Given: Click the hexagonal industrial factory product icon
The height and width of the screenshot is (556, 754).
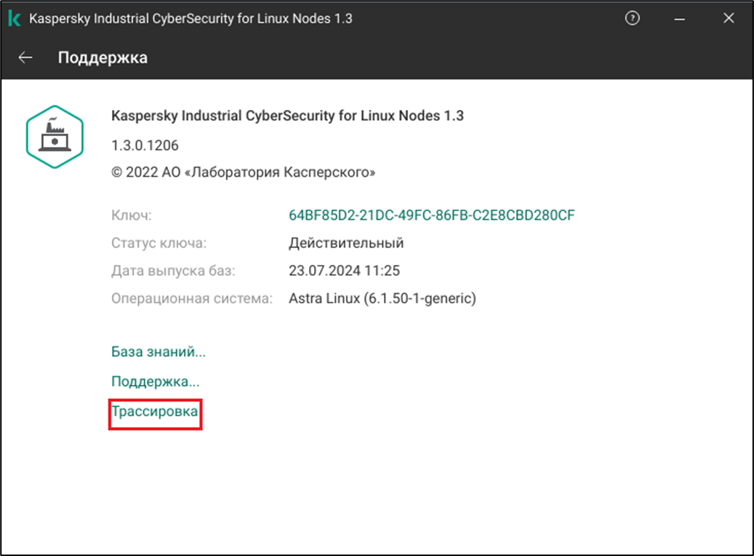Looking at the screenshot, I should click(x=55, y=136).
